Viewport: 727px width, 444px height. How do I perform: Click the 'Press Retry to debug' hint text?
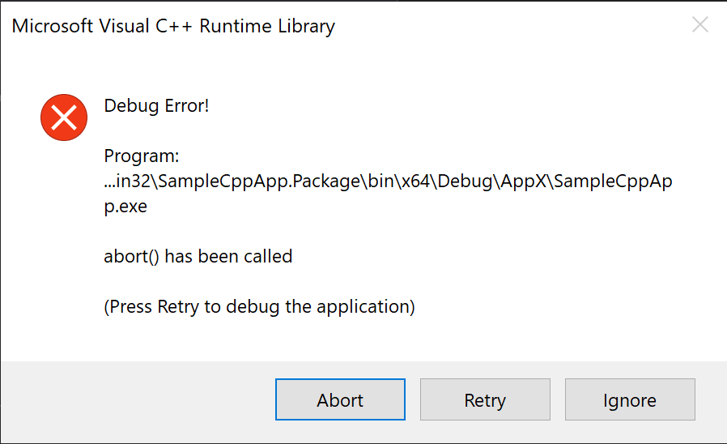coord(259,307)
